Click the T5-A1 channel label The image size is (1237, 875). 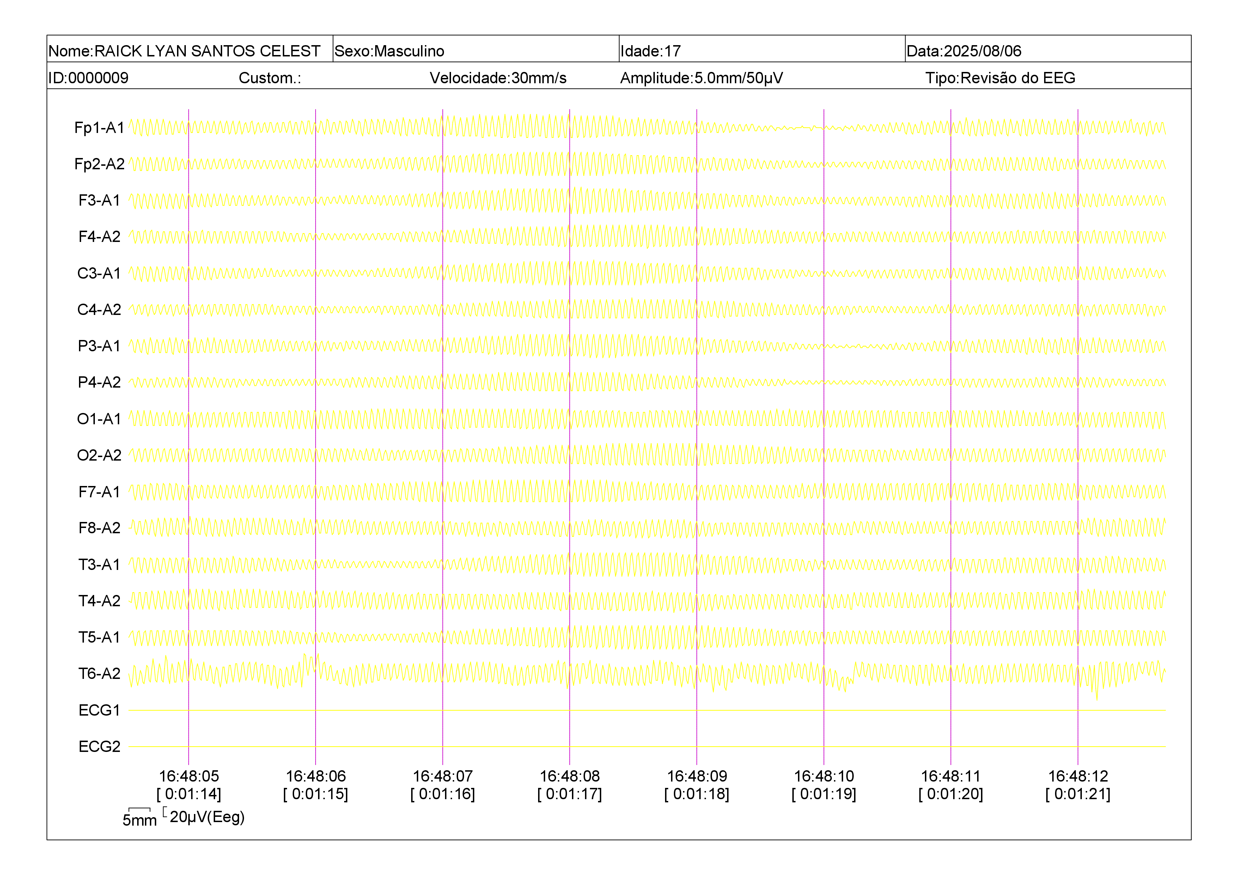[x=99, y=637]
